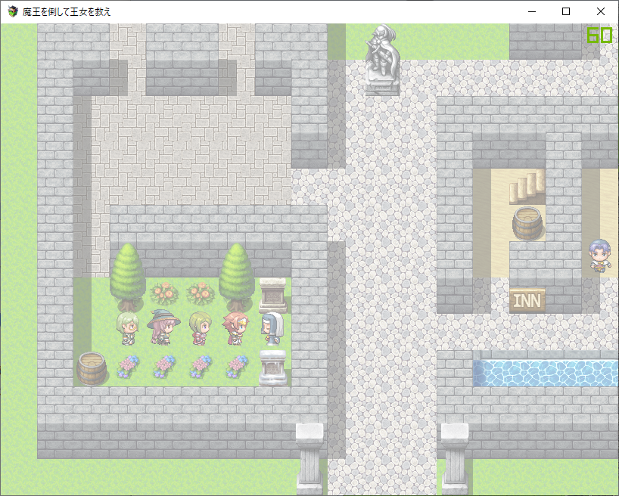Click the pink hydrangea next to garden barrel
619x496 pixels.
tap(127, 367)
